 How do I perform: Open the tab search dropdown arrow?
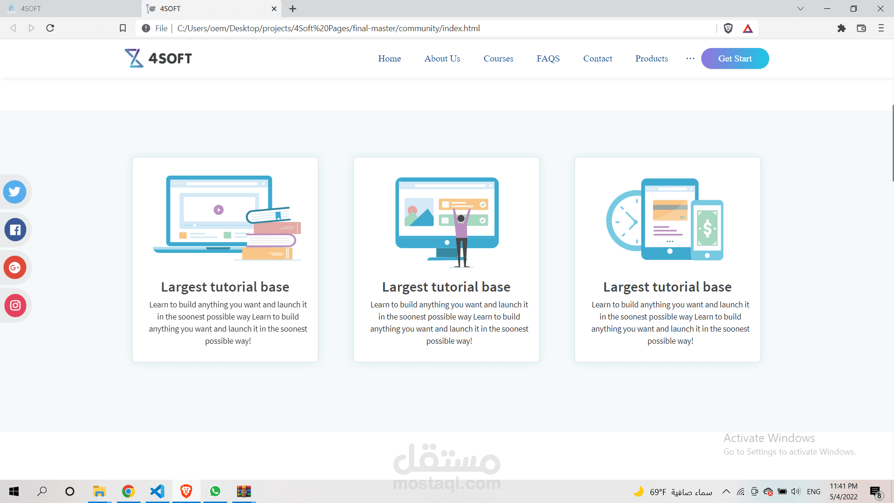click(x=800, y=8)
